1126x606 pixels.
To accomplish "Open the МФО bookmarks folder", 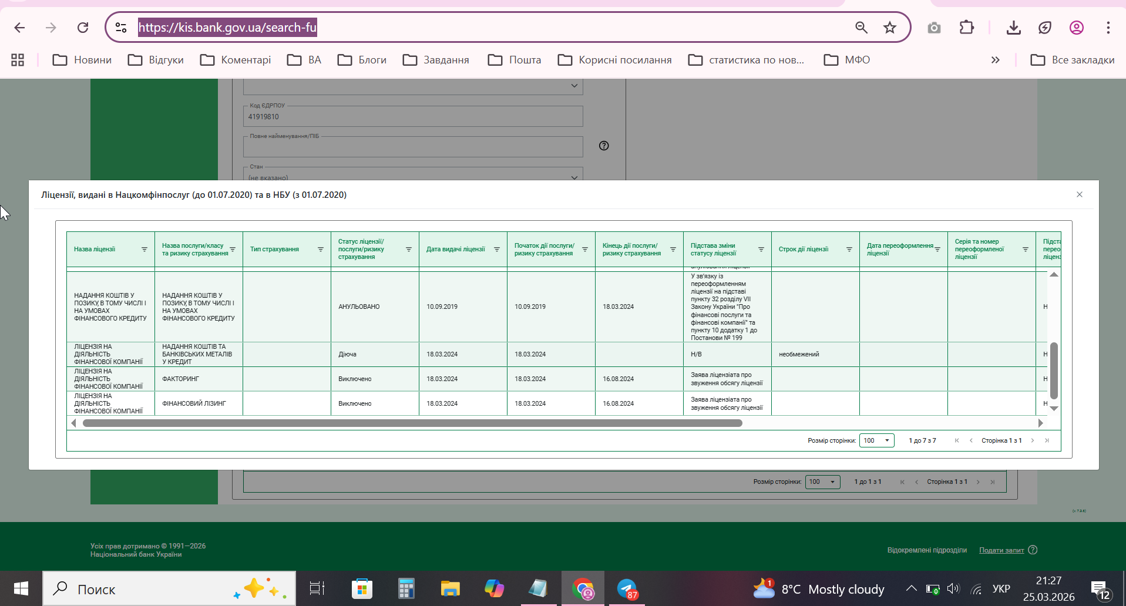I will pyautogui.click(x=846, y=60).
